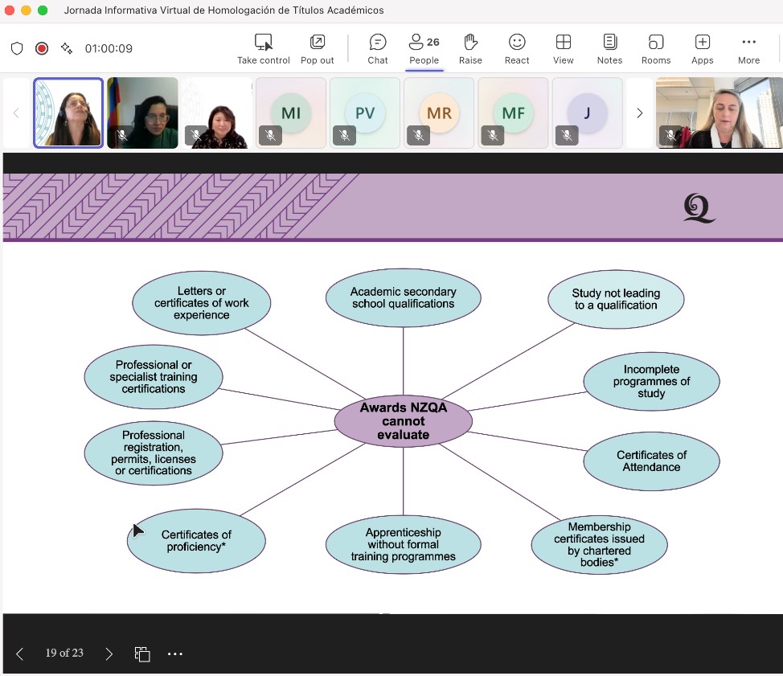This screenshot has height=676, width=783.
Task: Click the sparkle AI icon
Action: pos(67,48)
